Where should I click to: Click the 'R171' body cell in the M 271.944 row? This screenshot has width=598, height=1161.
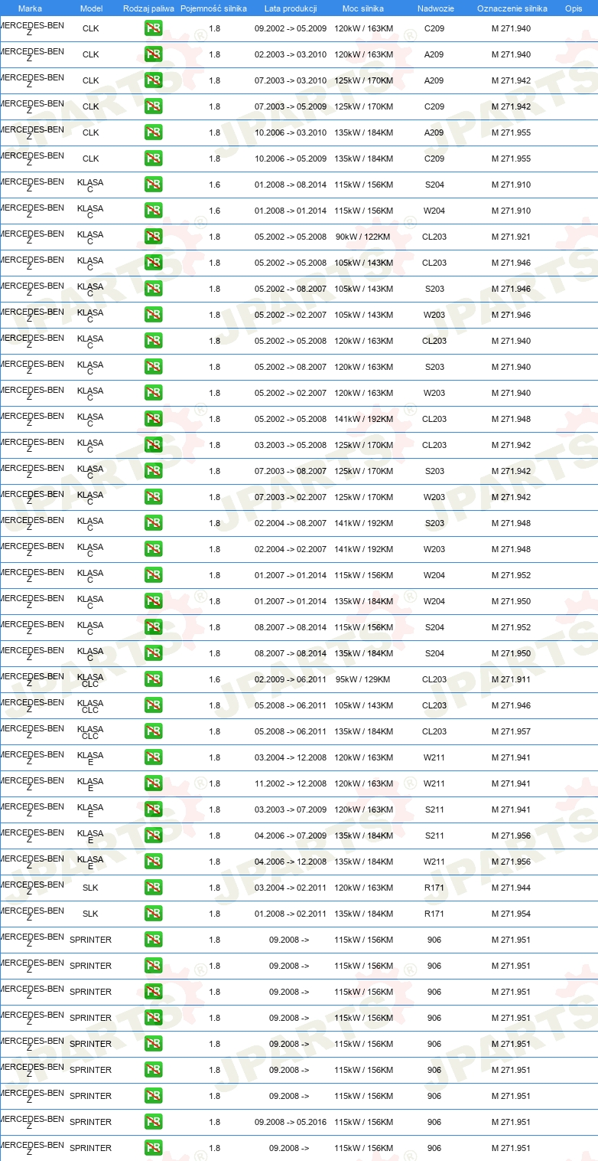pos(434,888)
